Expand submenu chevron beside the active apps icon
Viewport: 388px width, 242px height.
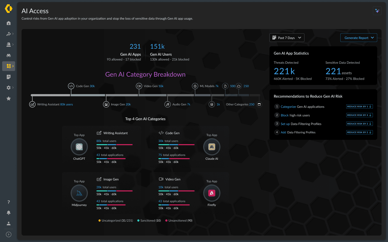tap(13, 66)
